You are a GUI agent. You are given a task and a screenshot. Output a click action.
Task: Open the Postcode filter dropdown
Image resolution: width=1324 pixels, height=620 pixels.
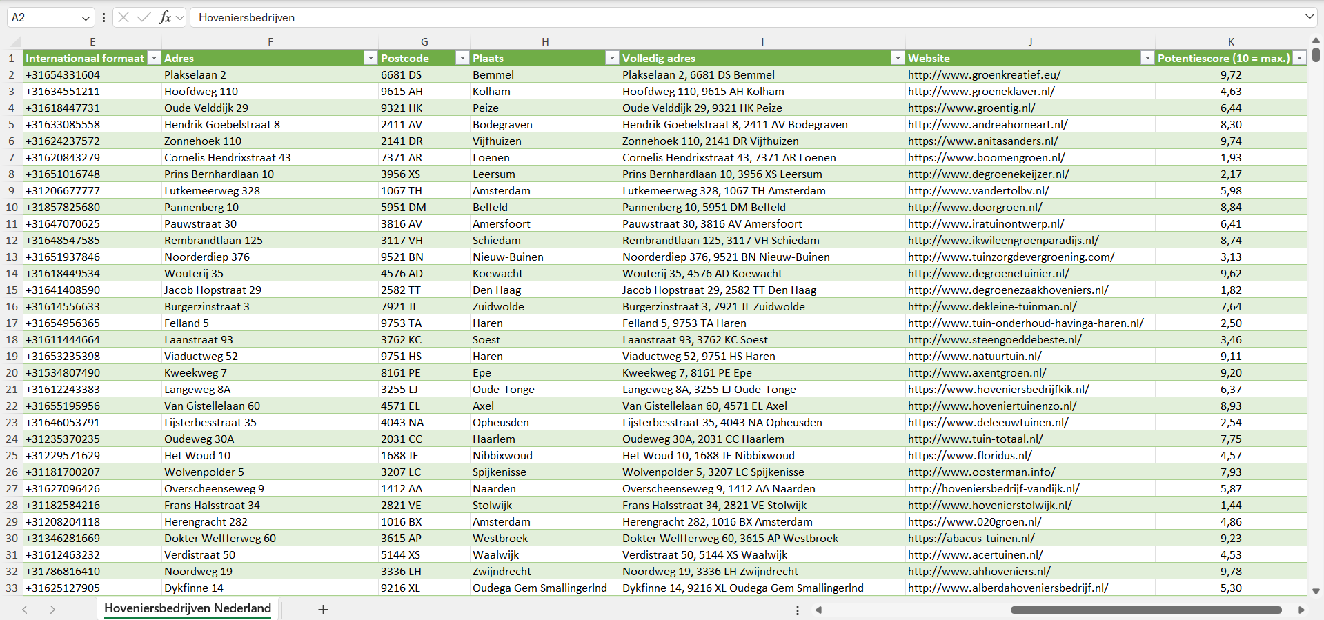click(462, 58)
